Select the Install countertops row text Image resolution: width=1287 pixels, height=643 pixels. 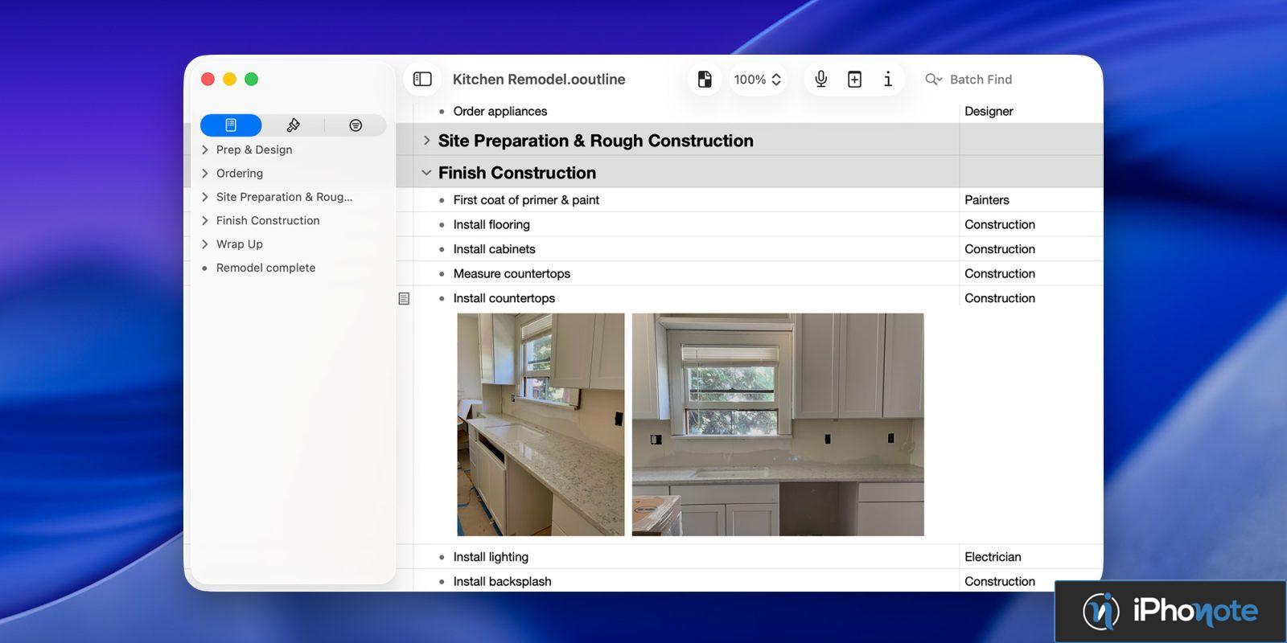504,298
